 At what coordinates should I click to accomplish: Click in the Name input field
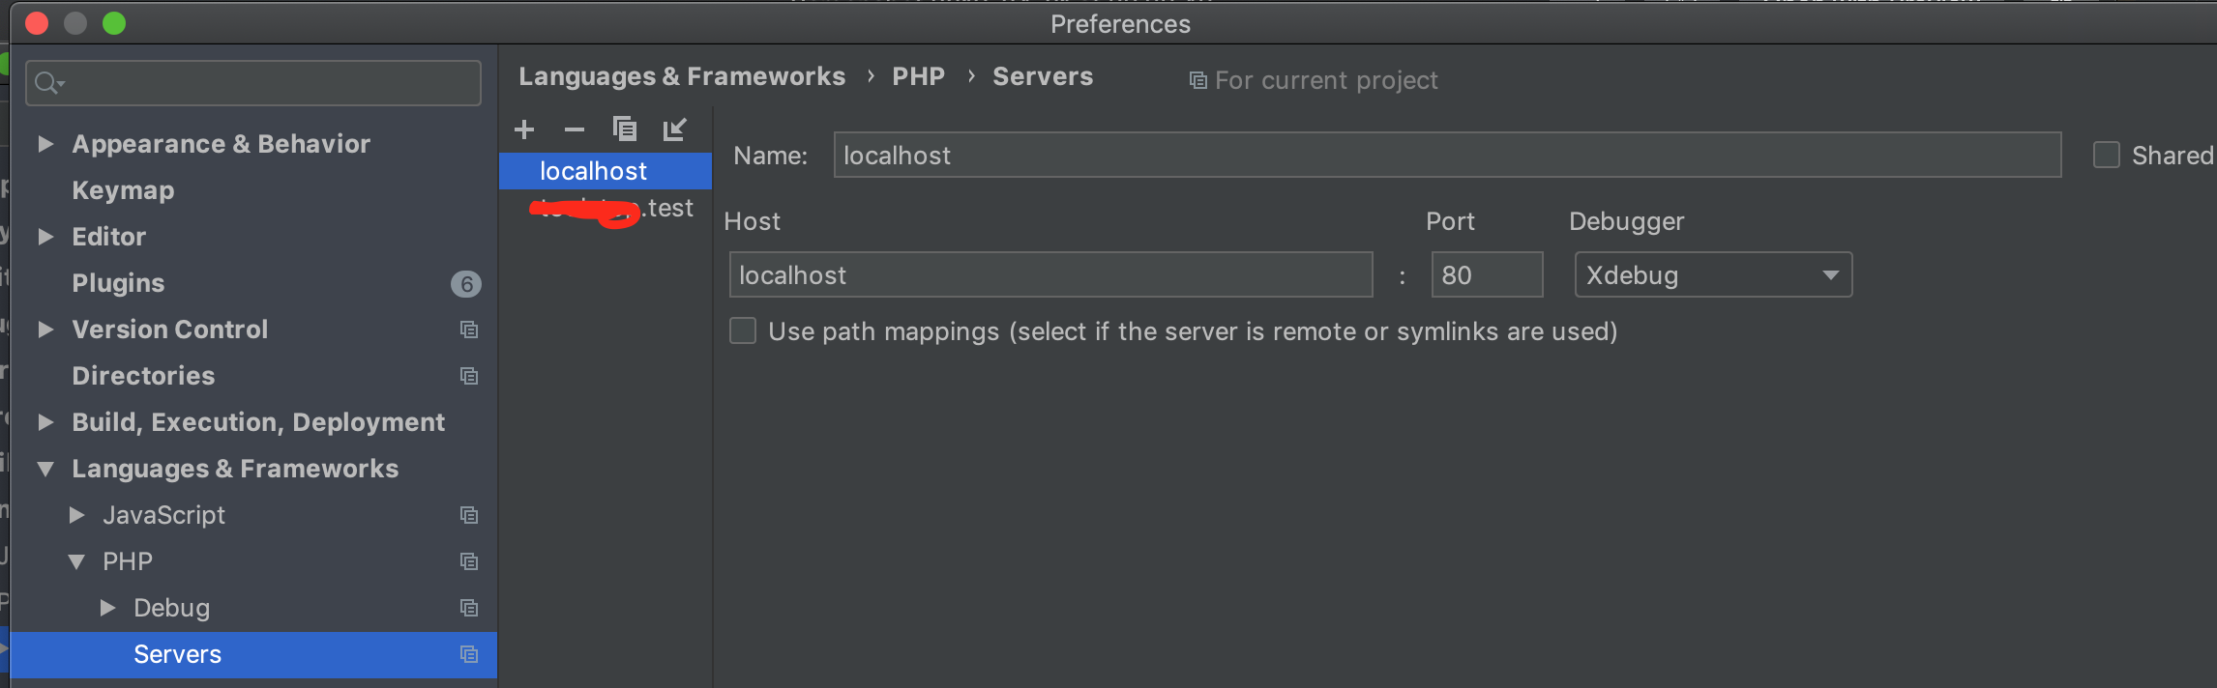[1447, 155]
